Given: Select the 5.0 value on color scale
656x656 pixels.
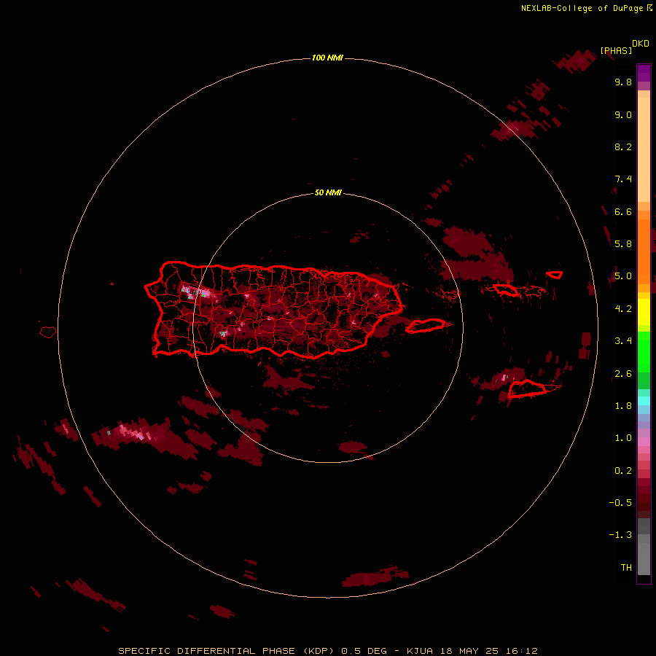Looking at the screenshot, I should (x=623, y=276).
